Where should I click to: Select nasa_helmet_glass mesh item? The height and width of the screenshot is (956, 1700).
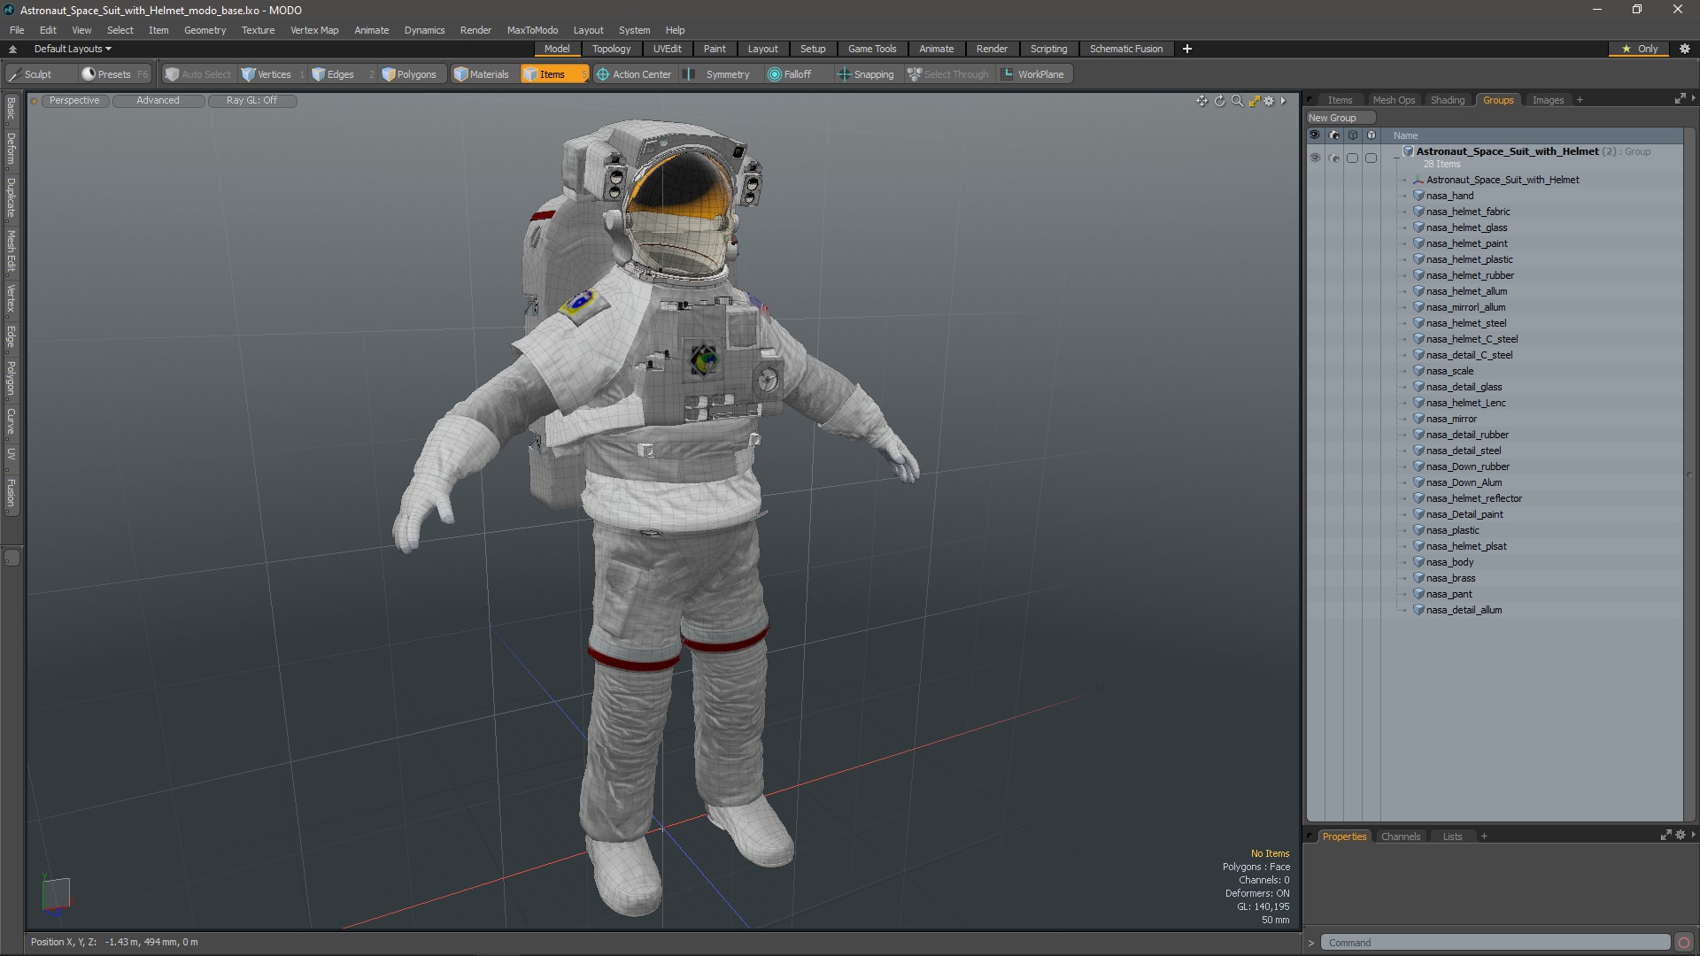1466,227
